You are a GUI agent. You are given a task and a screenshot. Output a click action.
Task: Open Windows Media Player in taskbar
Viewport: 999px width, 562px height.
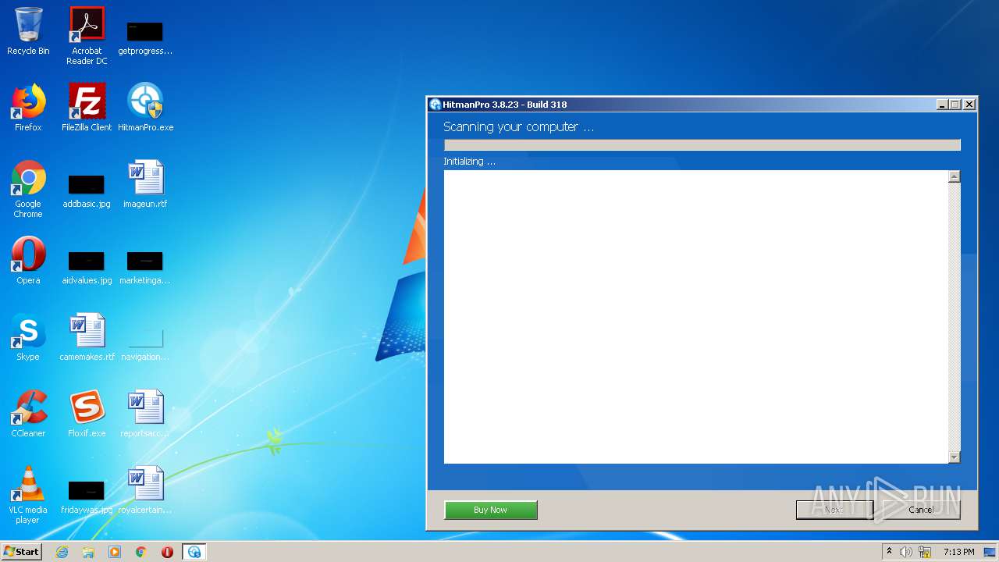(x=115, y=552)
